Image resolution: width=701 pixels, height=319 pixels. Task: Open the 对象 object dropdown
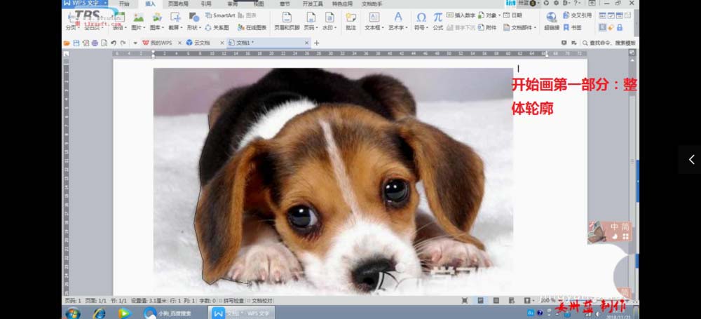click(489, 15)
